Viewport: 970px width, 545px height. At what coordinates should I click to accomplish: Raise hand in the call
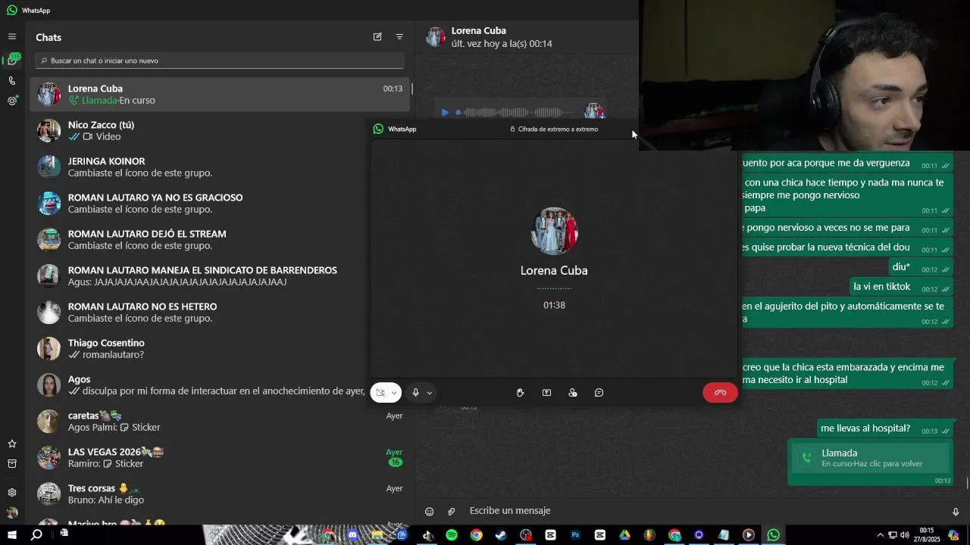click(520, 392)
